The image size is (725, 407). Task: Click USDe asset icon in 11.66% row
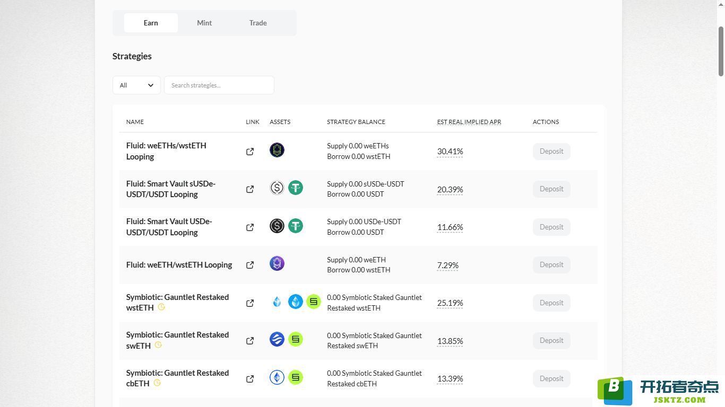[277, 226]
